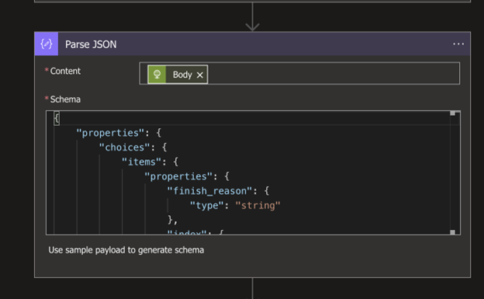The height and width of the screenshot is (299, 484).
Task: Click the "type" key in schema
Action: (206, 205)
